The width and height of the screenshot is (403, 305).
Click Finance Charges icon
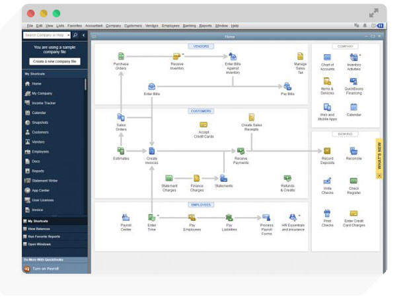click(x=197, y=178)
